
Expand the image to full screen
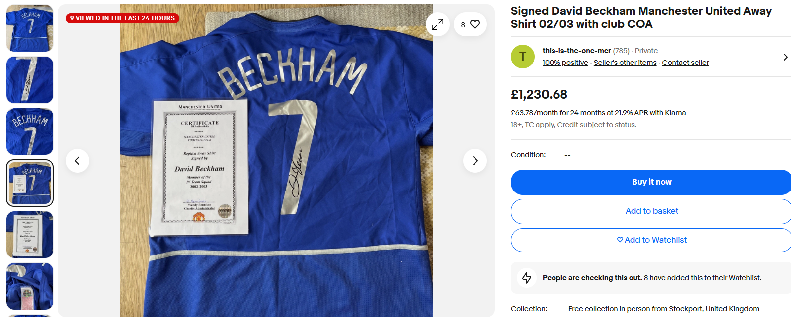click(x=437, y=24)
